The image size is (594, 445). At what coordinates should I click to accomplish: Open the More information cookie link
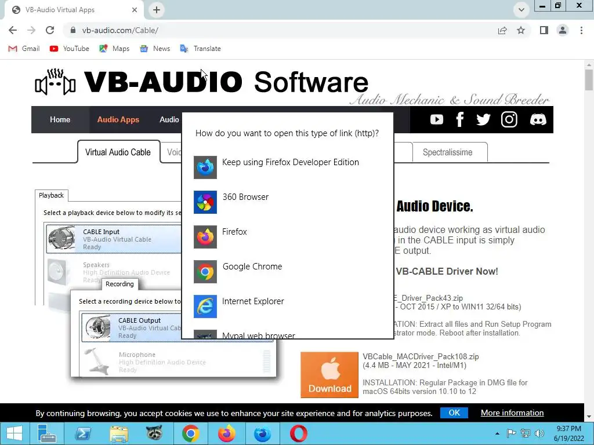tap(512, 413)
